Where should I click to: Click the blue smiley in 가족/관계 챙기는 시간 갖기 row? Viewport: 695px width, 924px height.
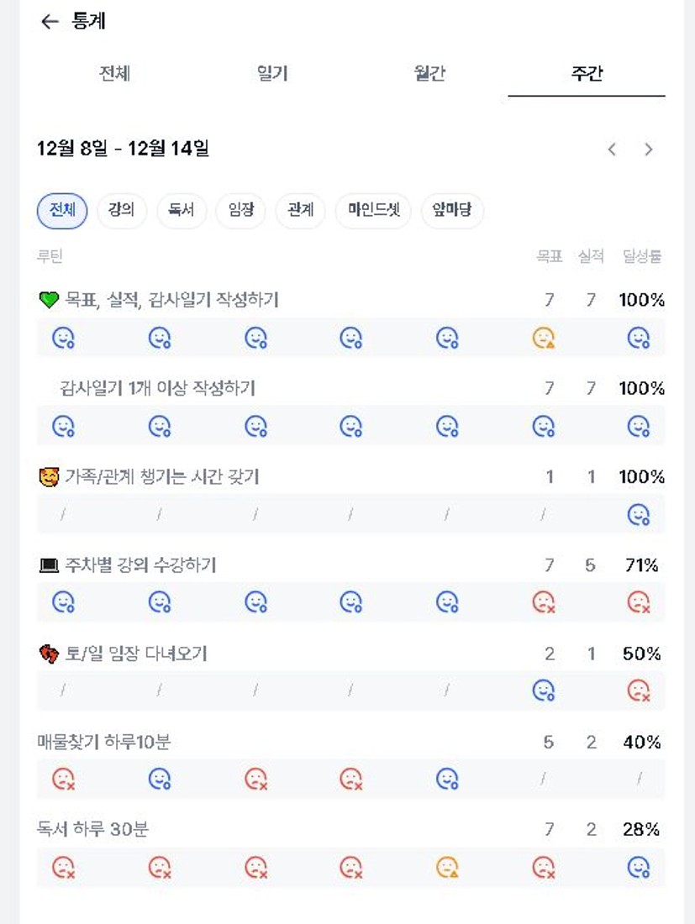click(x=639, y=515)
